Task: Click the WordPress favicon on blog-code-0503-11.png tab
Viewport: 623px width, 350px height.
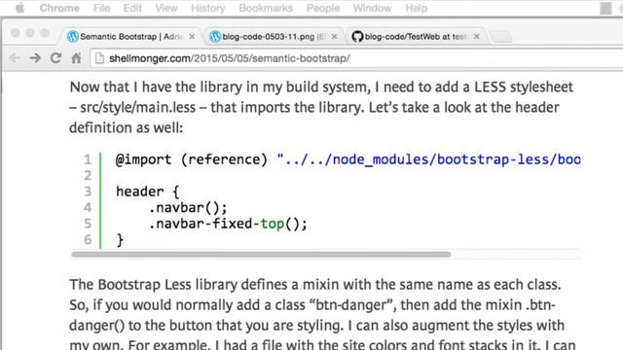Action: click(x=215, y=37)
